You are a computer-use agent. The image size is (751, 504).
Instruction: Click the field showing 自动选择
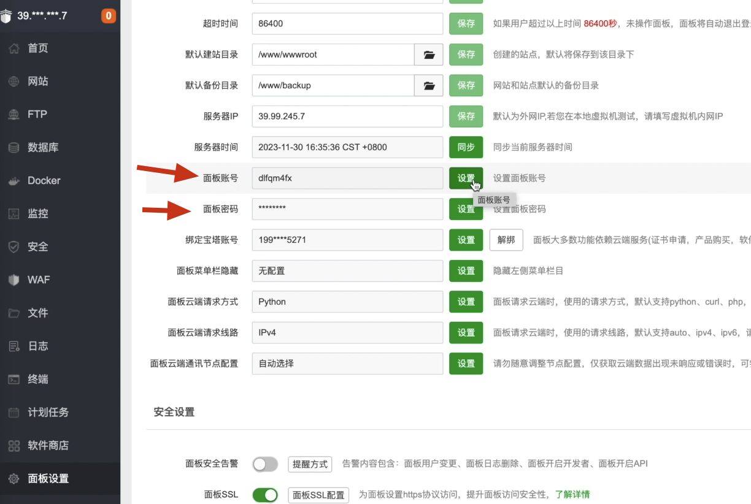tap(347, 364)
